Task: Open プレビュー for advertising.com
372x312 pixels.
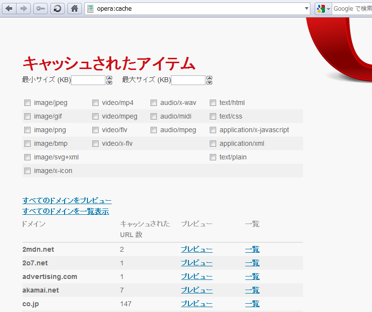Action: [197, 277]
